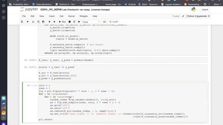Click the Trusted notebook indicator
Screen dimensions: 223x125
[x=176, y=16]
